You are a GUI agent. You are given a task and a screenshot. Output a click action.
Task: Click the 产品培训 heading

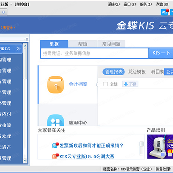click(x=156, y=130)
